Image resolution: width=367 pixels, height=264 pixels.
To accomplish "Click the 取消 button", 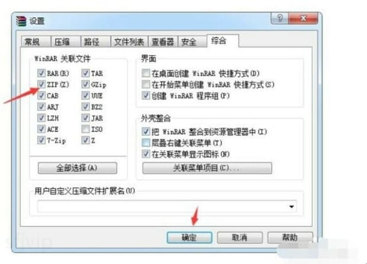I will click(240, 237).
